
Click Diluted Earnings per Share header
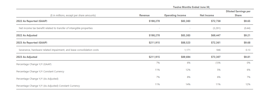coord(238,13)
